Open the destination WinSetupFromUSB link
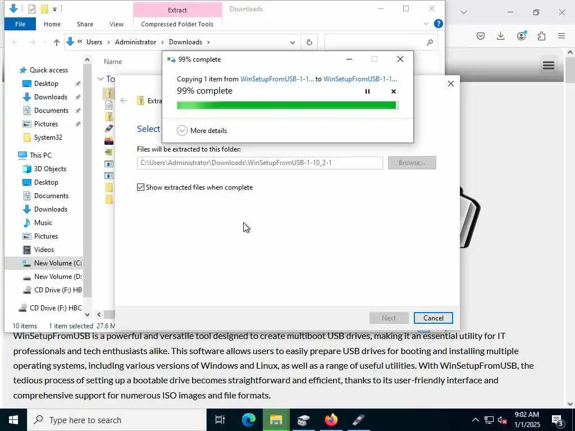 [360, 79]
